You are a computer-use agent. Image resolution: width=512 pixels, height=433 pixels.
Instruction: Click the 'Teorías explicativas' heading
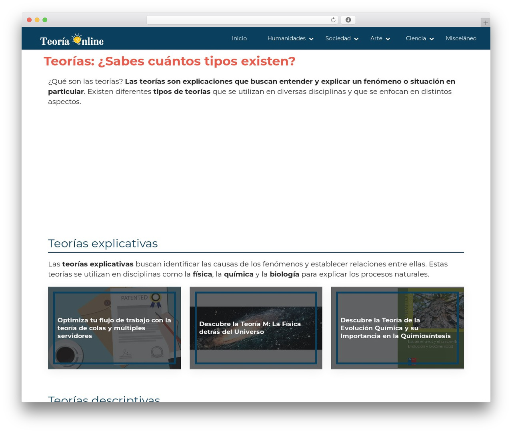103,243
